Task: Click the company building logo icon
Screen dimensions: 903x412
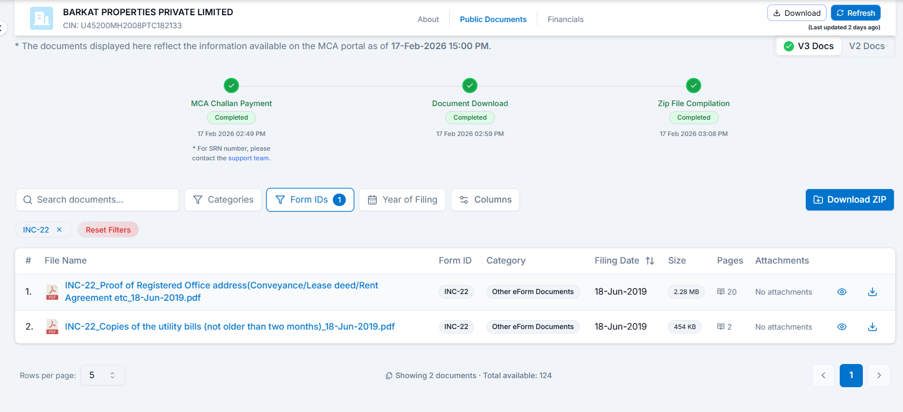Action: click(x=41, y=19)
